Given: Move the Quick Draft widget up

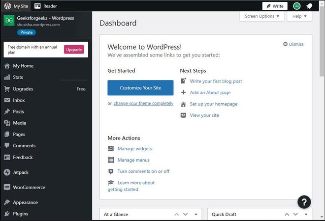Looking at the screenshot, I should [x=287, y=215].
